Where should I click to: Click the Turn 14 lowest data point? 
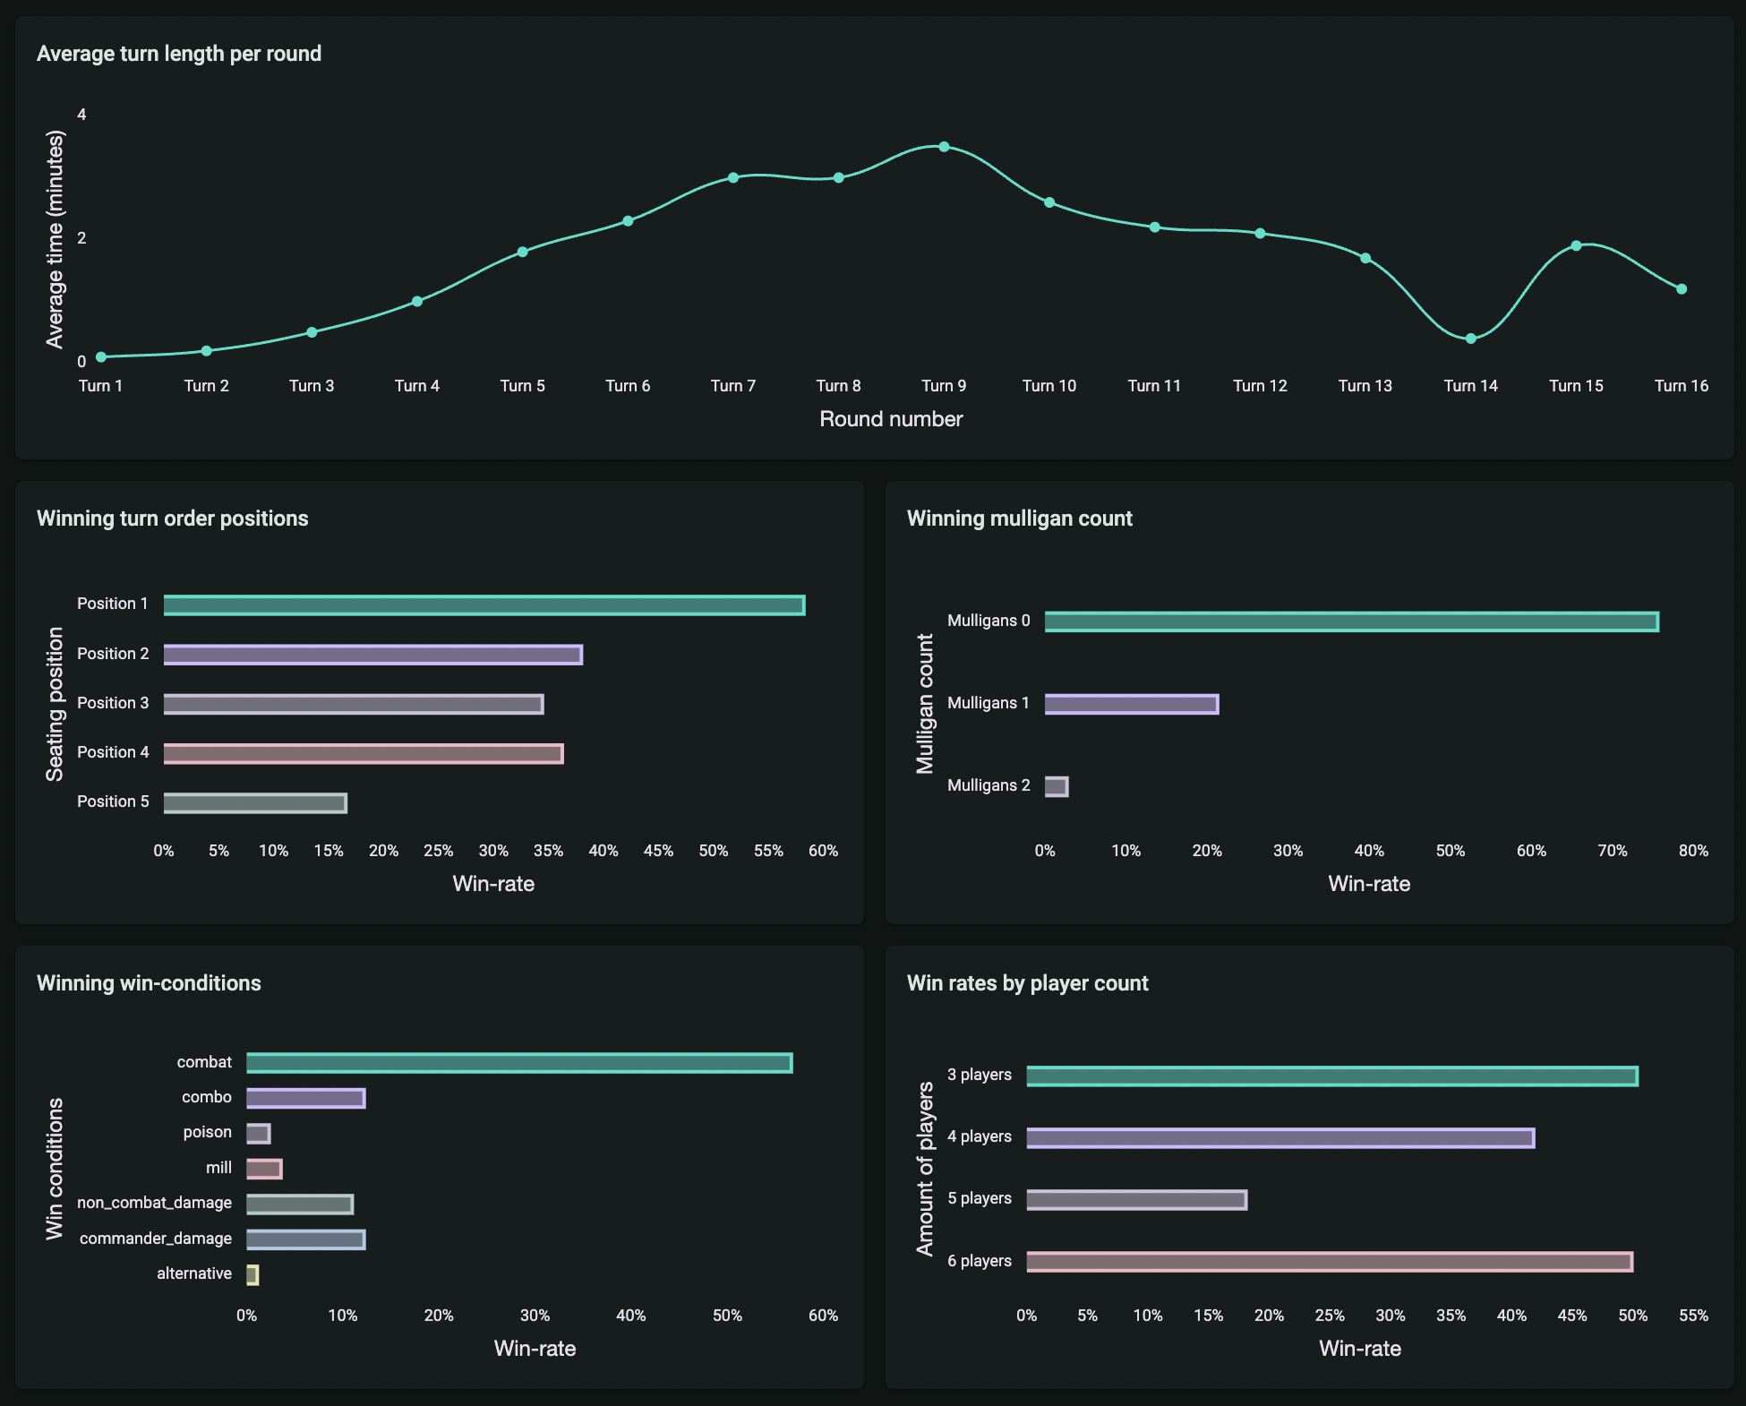click(x=1470, y=339)
